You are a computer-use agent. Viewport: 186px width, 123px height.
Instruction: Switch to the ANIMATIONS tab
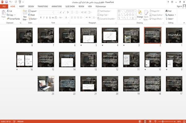(x=57, y=6)
